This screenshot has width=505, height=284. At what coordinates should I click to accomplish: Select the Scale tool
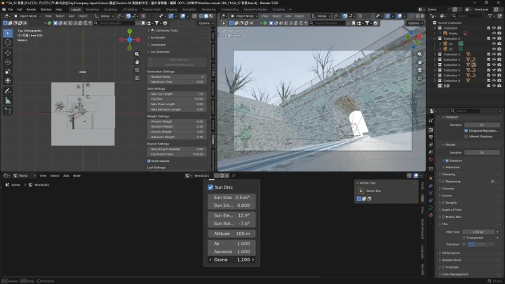(x=8, y=72)
